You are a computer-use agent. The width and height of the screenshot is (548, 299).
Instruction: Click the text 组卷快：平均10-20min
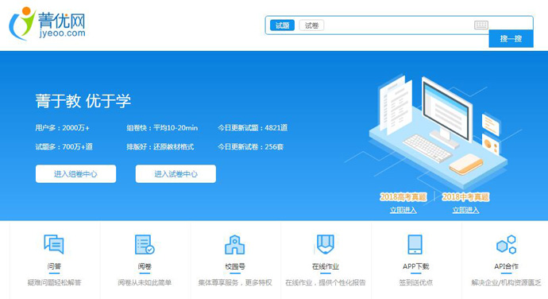162,128
